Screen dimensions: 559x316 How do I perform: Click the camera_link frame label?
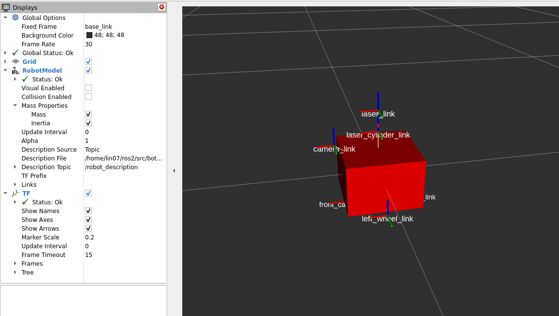point(334,149)
